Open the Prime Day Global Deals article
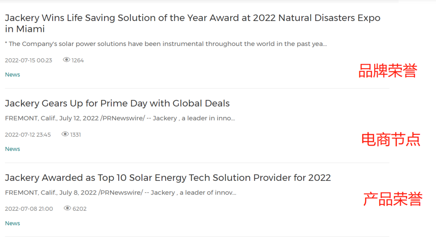The width and height of the screenshot is (436, 237). point(117,103)
